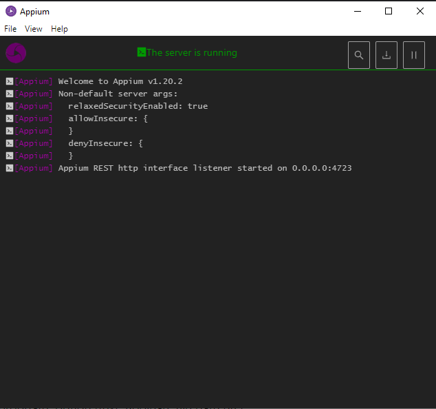Image resolution: width=436 pixels, height=409 pixels.
Task: Open the Start Inspector Session search button
Action: pos(359,55)
